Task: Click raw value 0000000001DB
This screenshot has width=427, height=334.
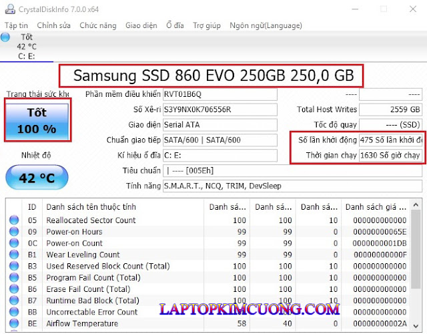Action: pos(380,243)
